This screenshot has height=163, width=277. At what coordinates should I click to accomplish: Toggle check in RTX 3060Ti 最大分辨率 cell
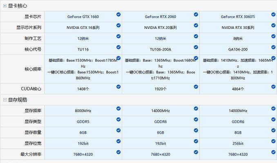[x=273, y=152]
